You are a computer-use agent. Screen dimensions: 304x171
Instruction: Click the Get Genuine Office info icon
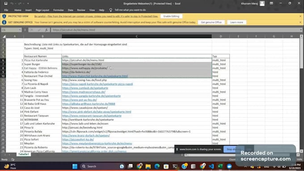tap(4, 22)
